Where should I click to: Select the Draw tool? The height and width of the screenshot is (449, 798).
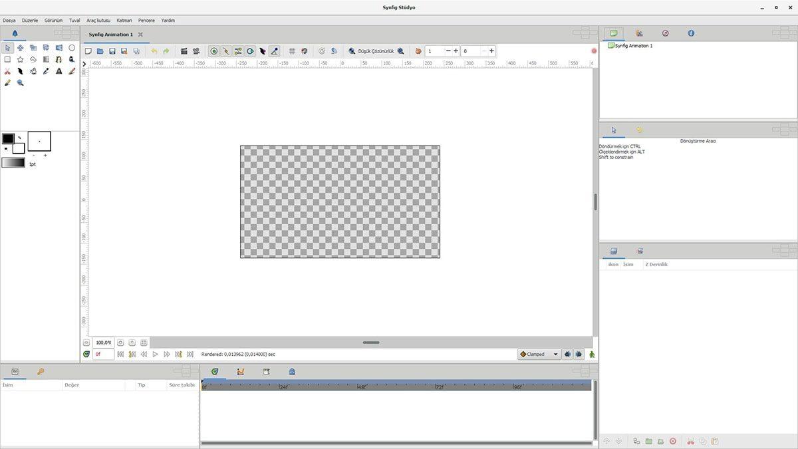pyautogui.click(x=21, y=71)
